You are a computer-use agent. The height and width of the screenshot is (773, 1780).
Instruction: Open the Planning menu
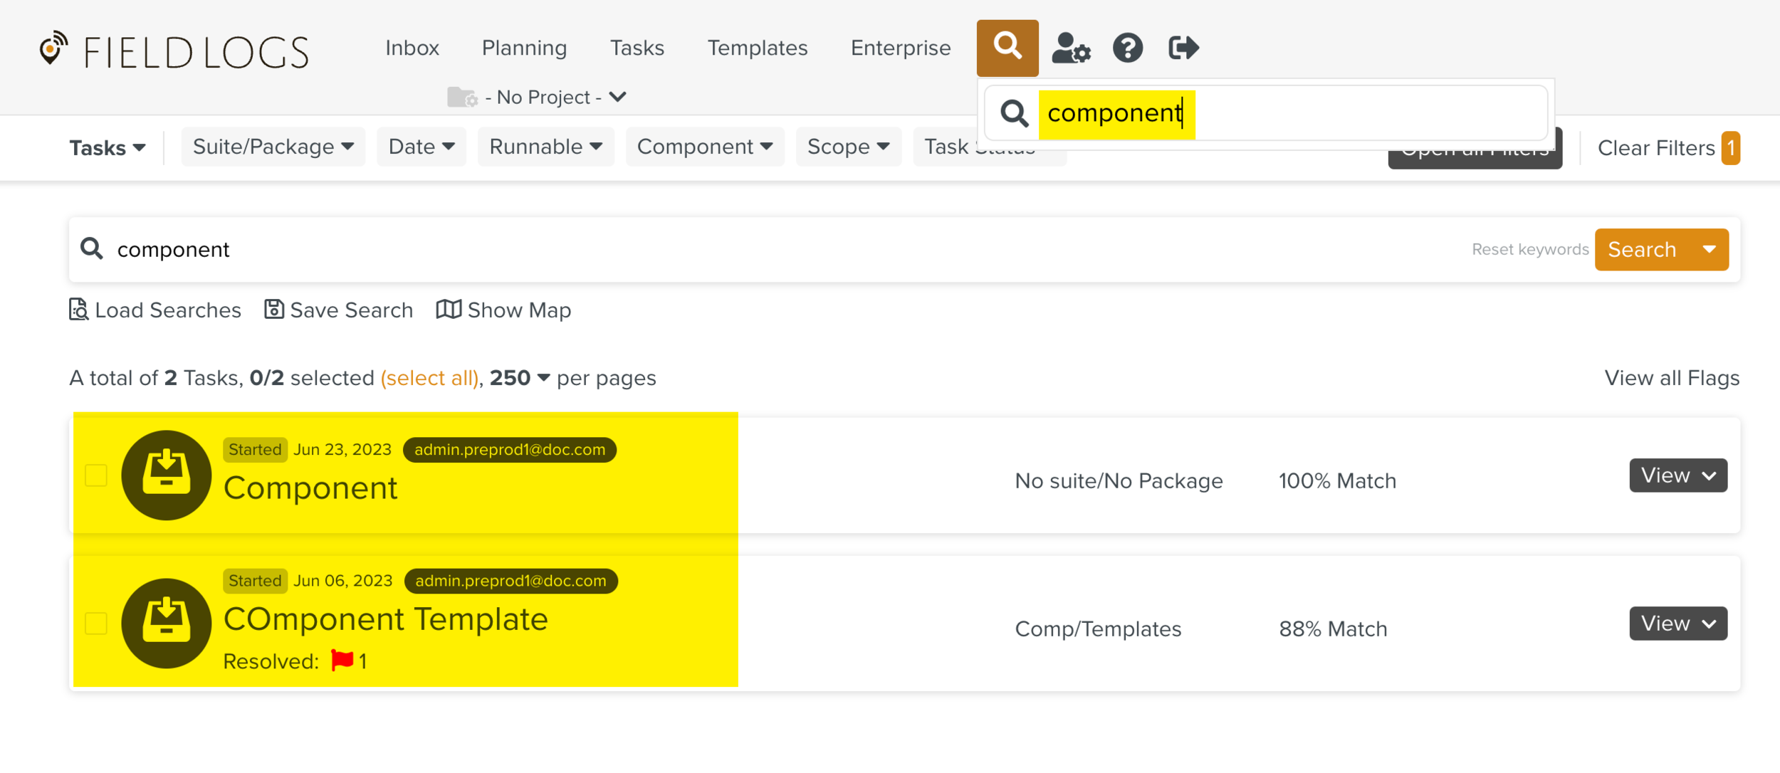(524, 48)
